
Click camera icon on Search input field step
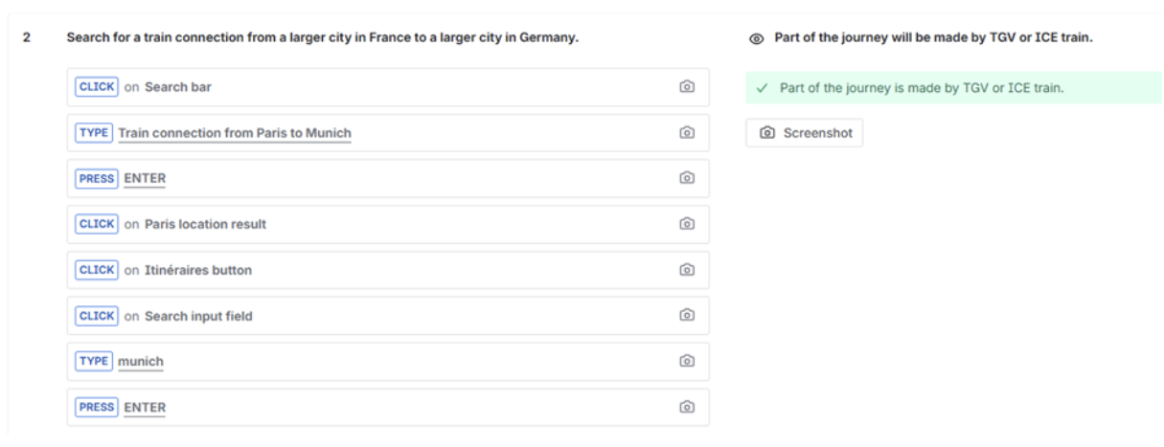point(686,315)
